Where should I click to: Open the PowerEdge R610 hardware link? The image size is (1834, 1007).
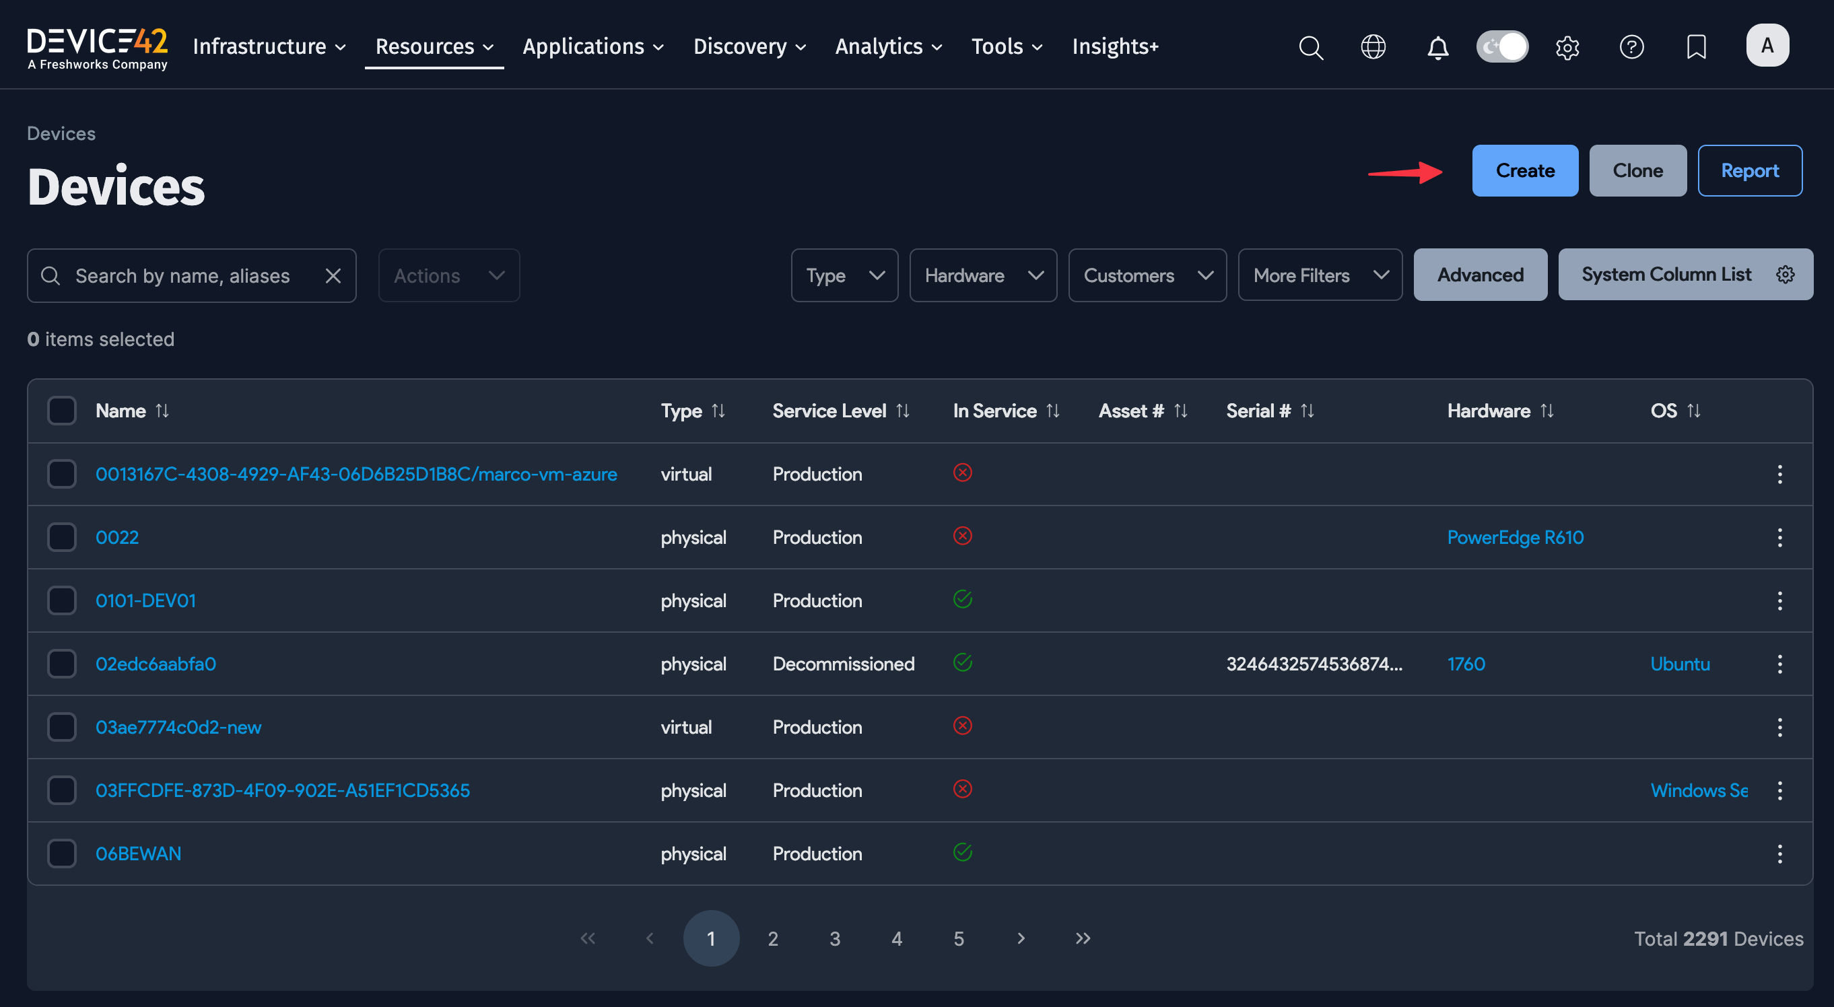pos(1515,537)
